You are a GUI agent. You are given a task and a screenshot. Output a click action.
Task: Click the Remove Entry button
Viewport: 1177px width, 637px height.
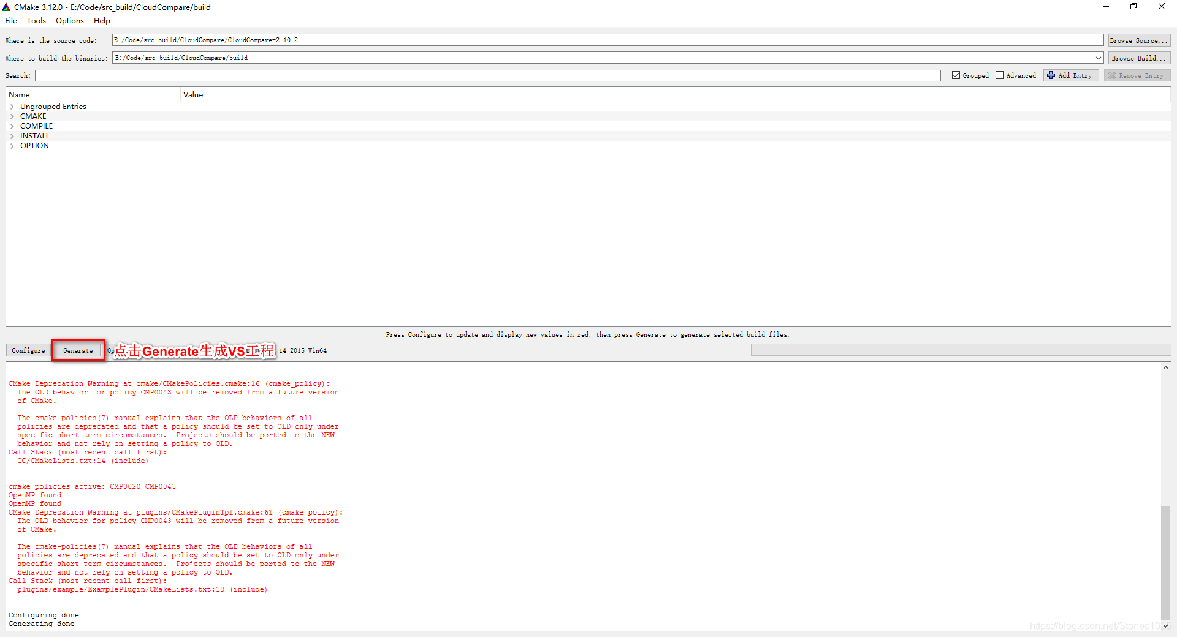tap(1137, 75)
